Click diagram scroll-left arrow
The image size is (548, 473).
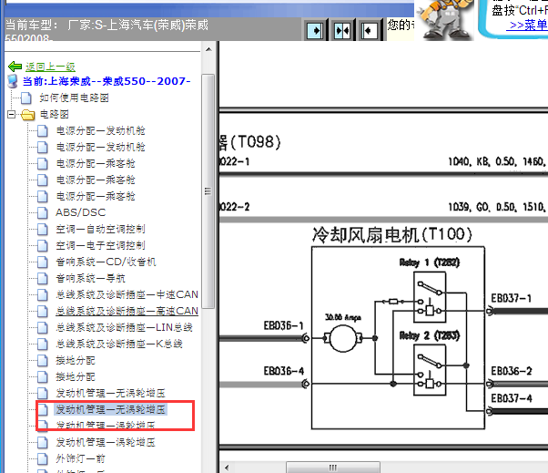227,468
